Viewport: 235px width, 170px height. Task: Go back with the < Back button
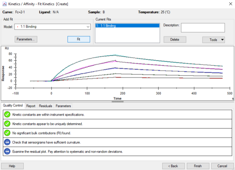pyautogui.click(x=173, y=166)
